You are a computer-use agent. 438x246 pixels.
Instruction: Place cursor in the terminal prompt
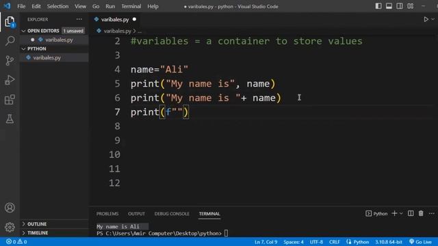click(x=226, y=233)
